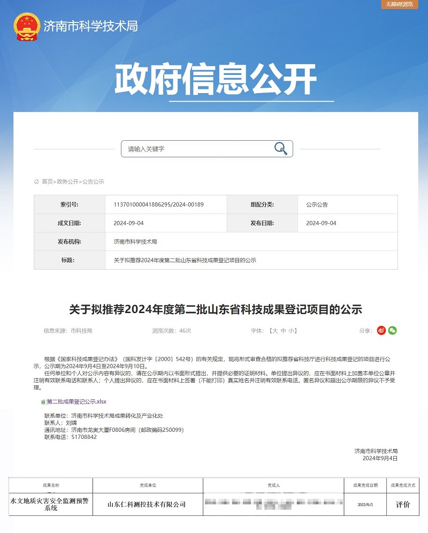The width and height of the screenshot is (428, 533).
Task: Click the 成果完成日期 column header
Action: pyautogui.click(x=365, y=485)
